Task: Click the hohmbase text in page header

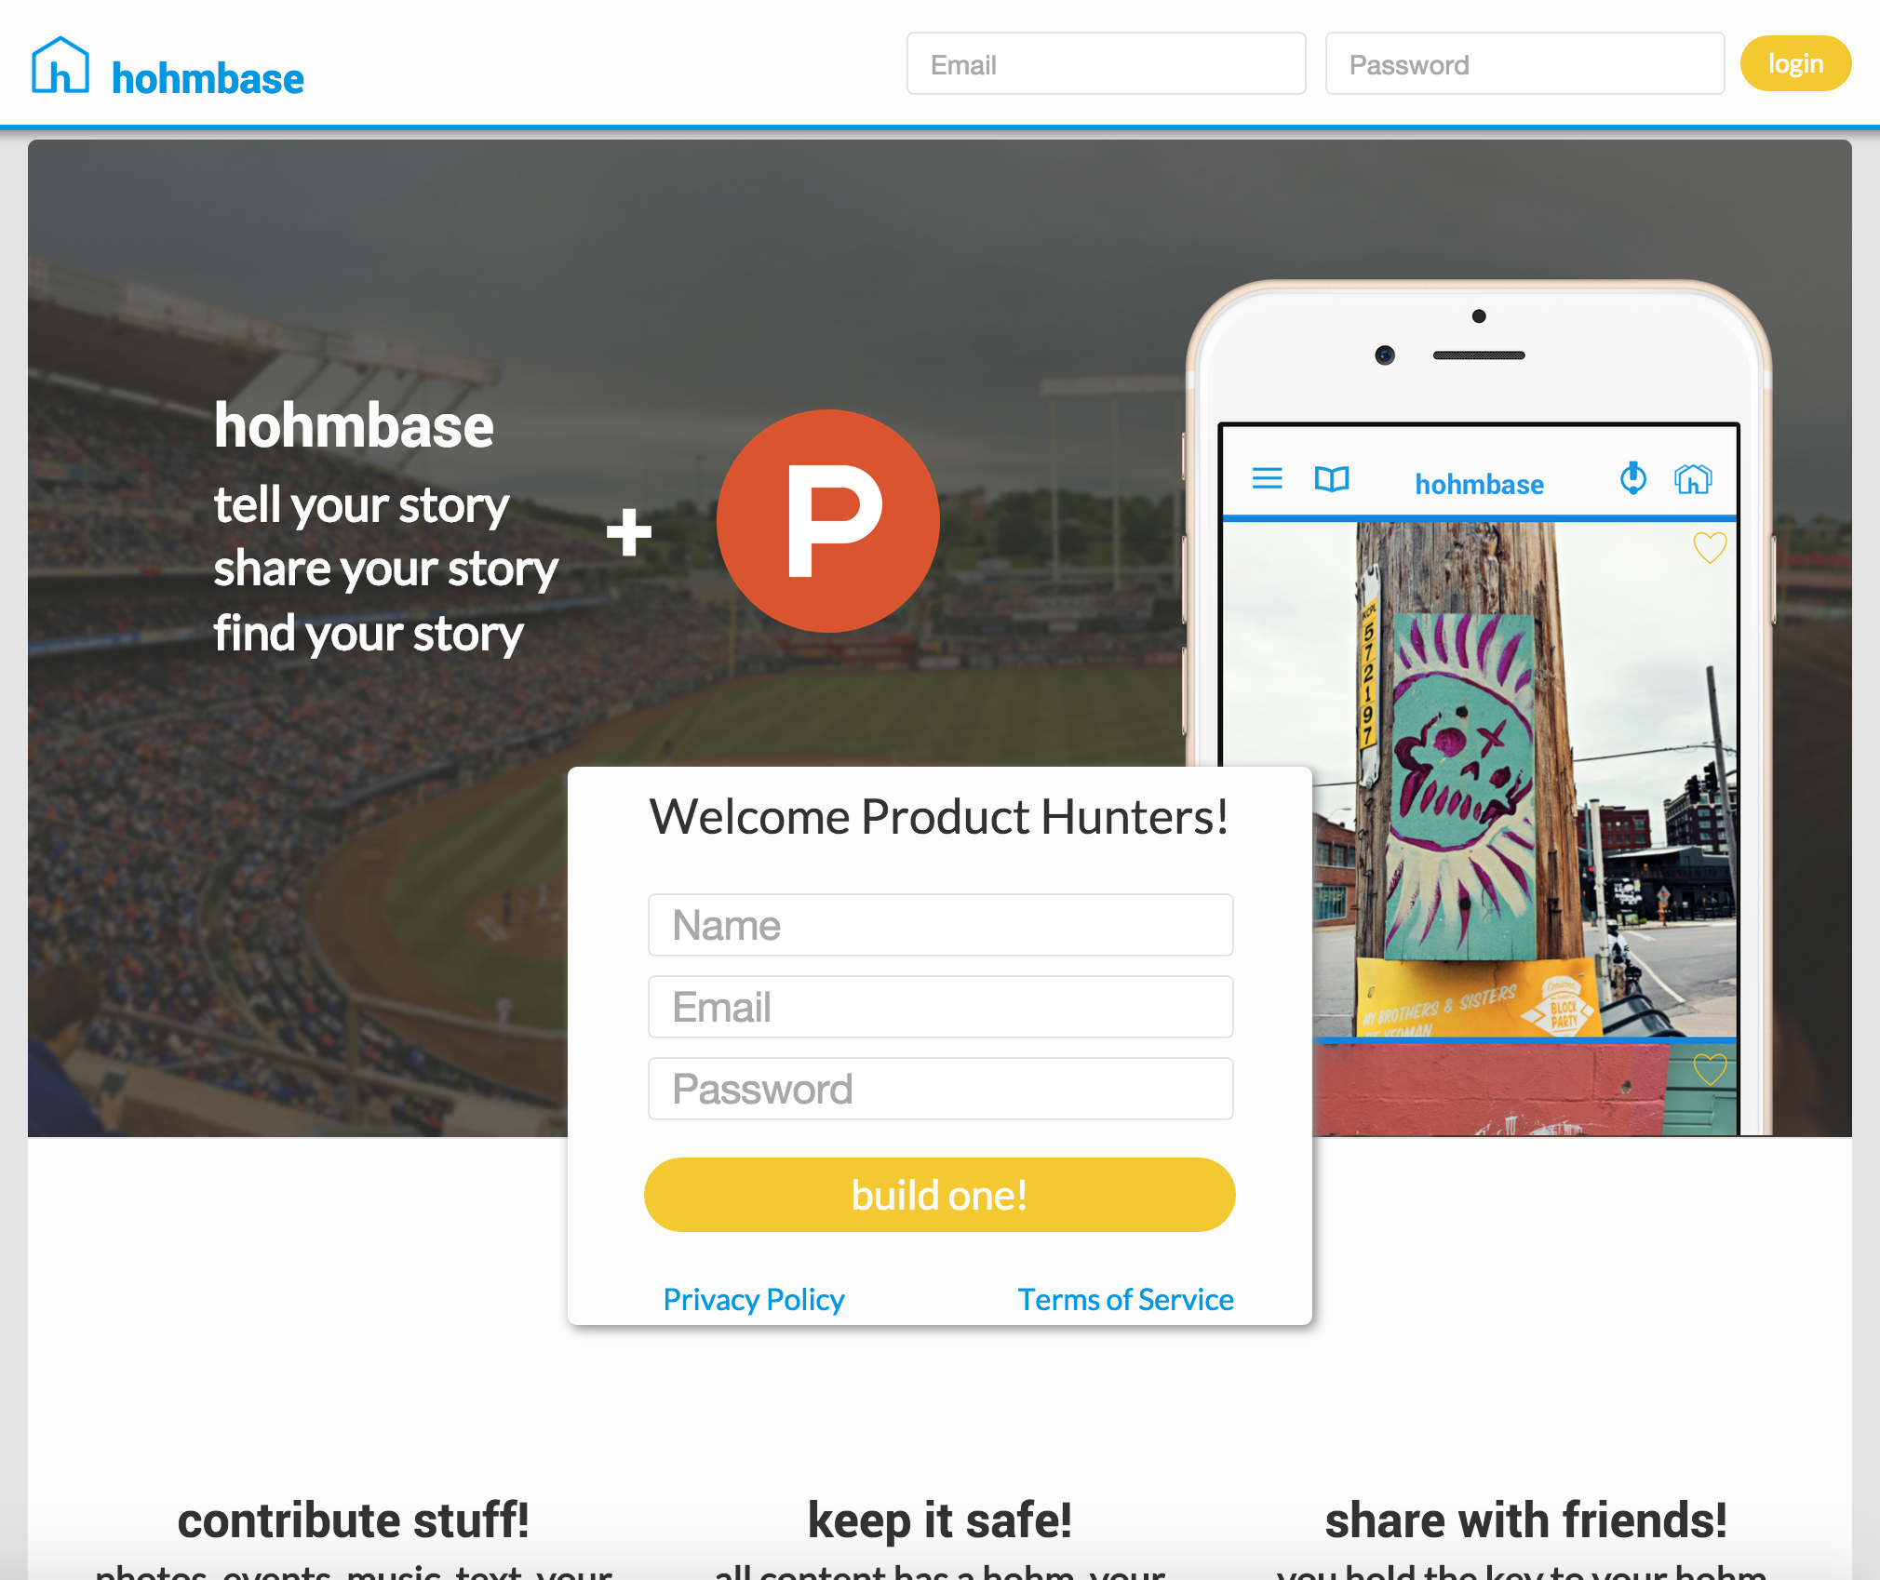Action: pyautogui.click(x=208, y=79)
